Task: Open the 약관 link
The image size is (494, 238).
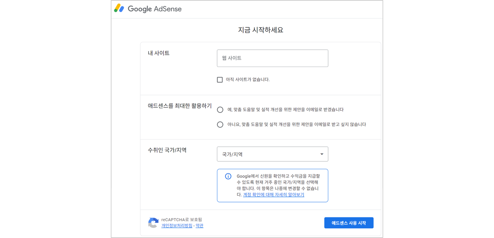Action: [199, 226]
